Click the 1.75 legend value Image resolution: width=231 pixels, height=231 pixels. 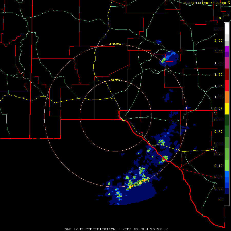tap(218, 63)
